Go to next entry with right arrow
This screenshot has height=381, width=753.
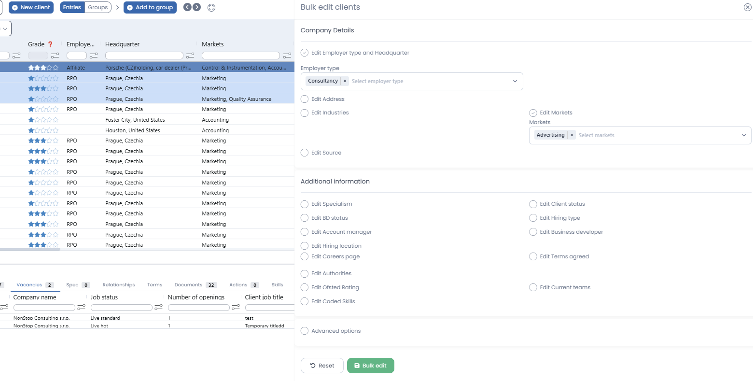tap(197, 7)
